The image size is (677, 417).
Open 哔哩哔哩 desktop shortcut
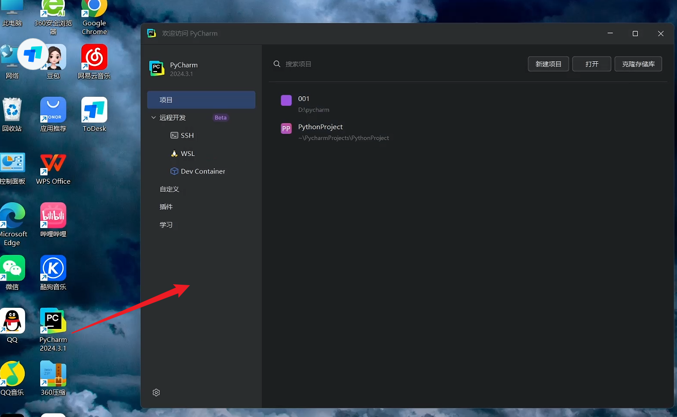pos(53,220)
